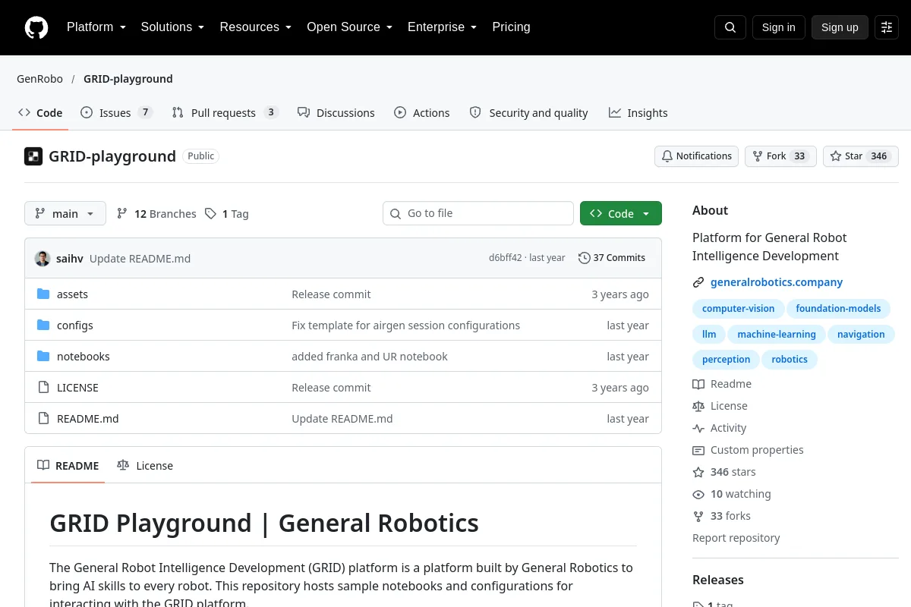Click the book icon beside Readme
911x607 pixels.
(x=698, y=384)
